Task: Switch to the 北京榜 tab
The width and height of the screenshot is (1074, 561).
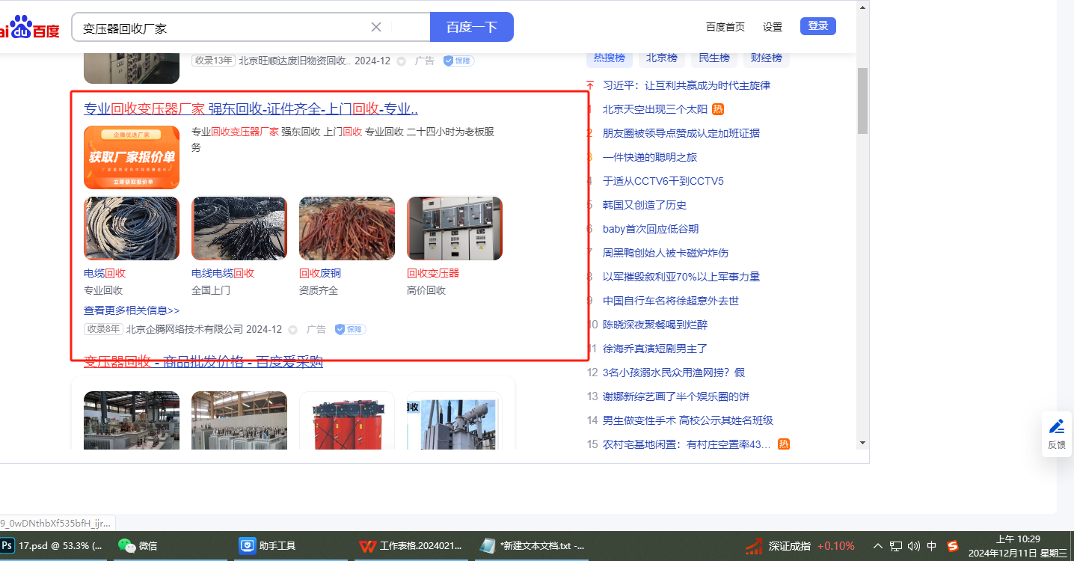Action: 661,58
